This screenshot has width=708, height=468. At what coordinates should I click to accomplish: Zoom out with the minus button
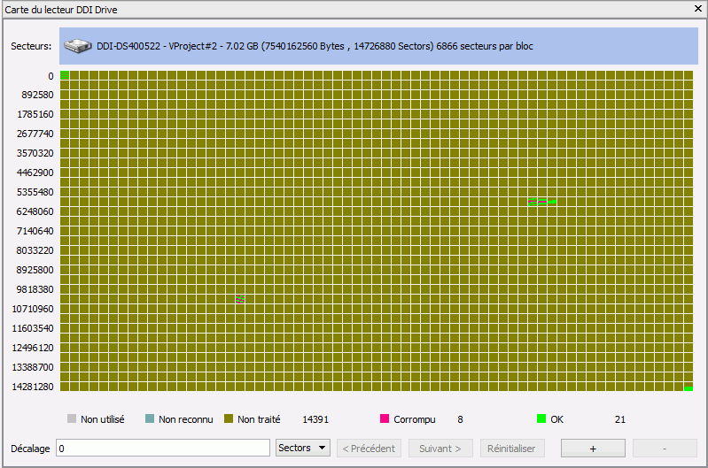coord(665,449)
